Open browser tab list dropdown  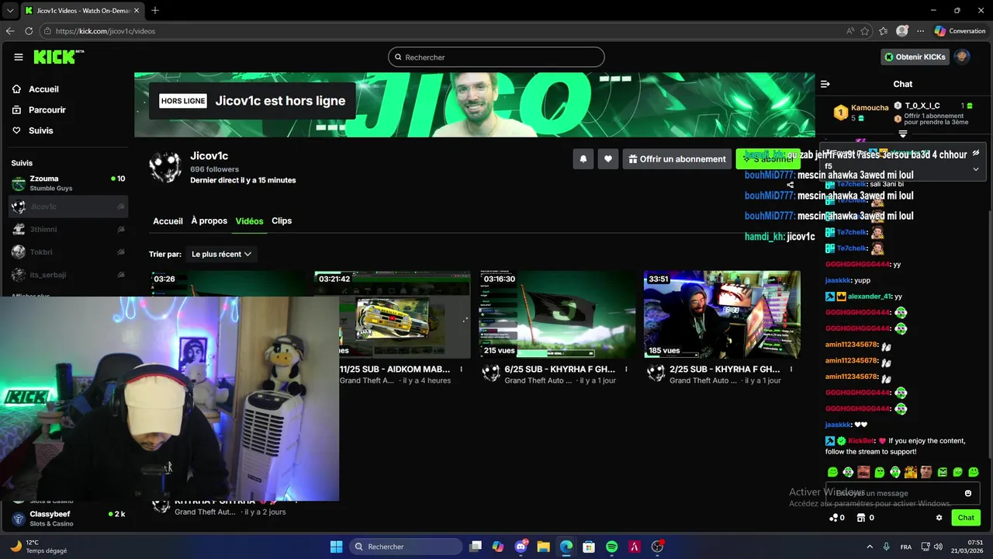point(10,10)
